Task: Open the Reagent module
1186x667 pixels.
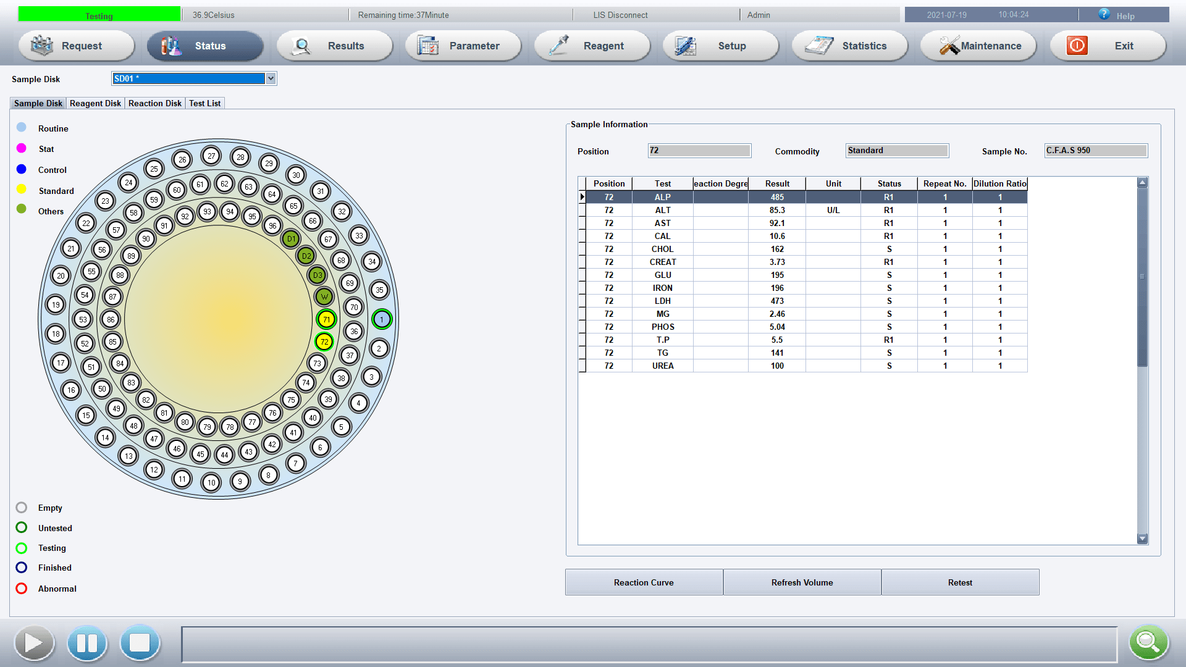Action: pyautogui.click(x=592, y=46)
